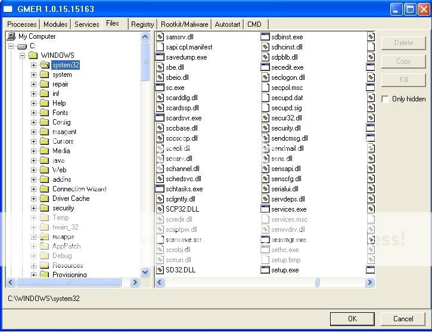This screenshot has width=432, height=332.
Task: Click the folder tree vertical scrollbar thumb
Action: tap(145, 61)
